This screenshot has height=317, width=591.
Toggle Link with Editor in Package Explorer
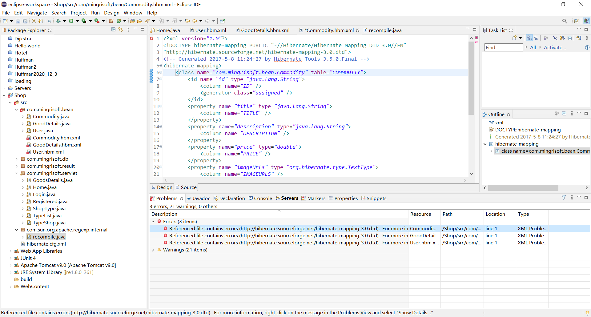tap(120, 30)
